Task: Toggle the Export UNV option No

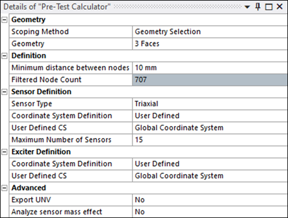Action: (210, 200)
